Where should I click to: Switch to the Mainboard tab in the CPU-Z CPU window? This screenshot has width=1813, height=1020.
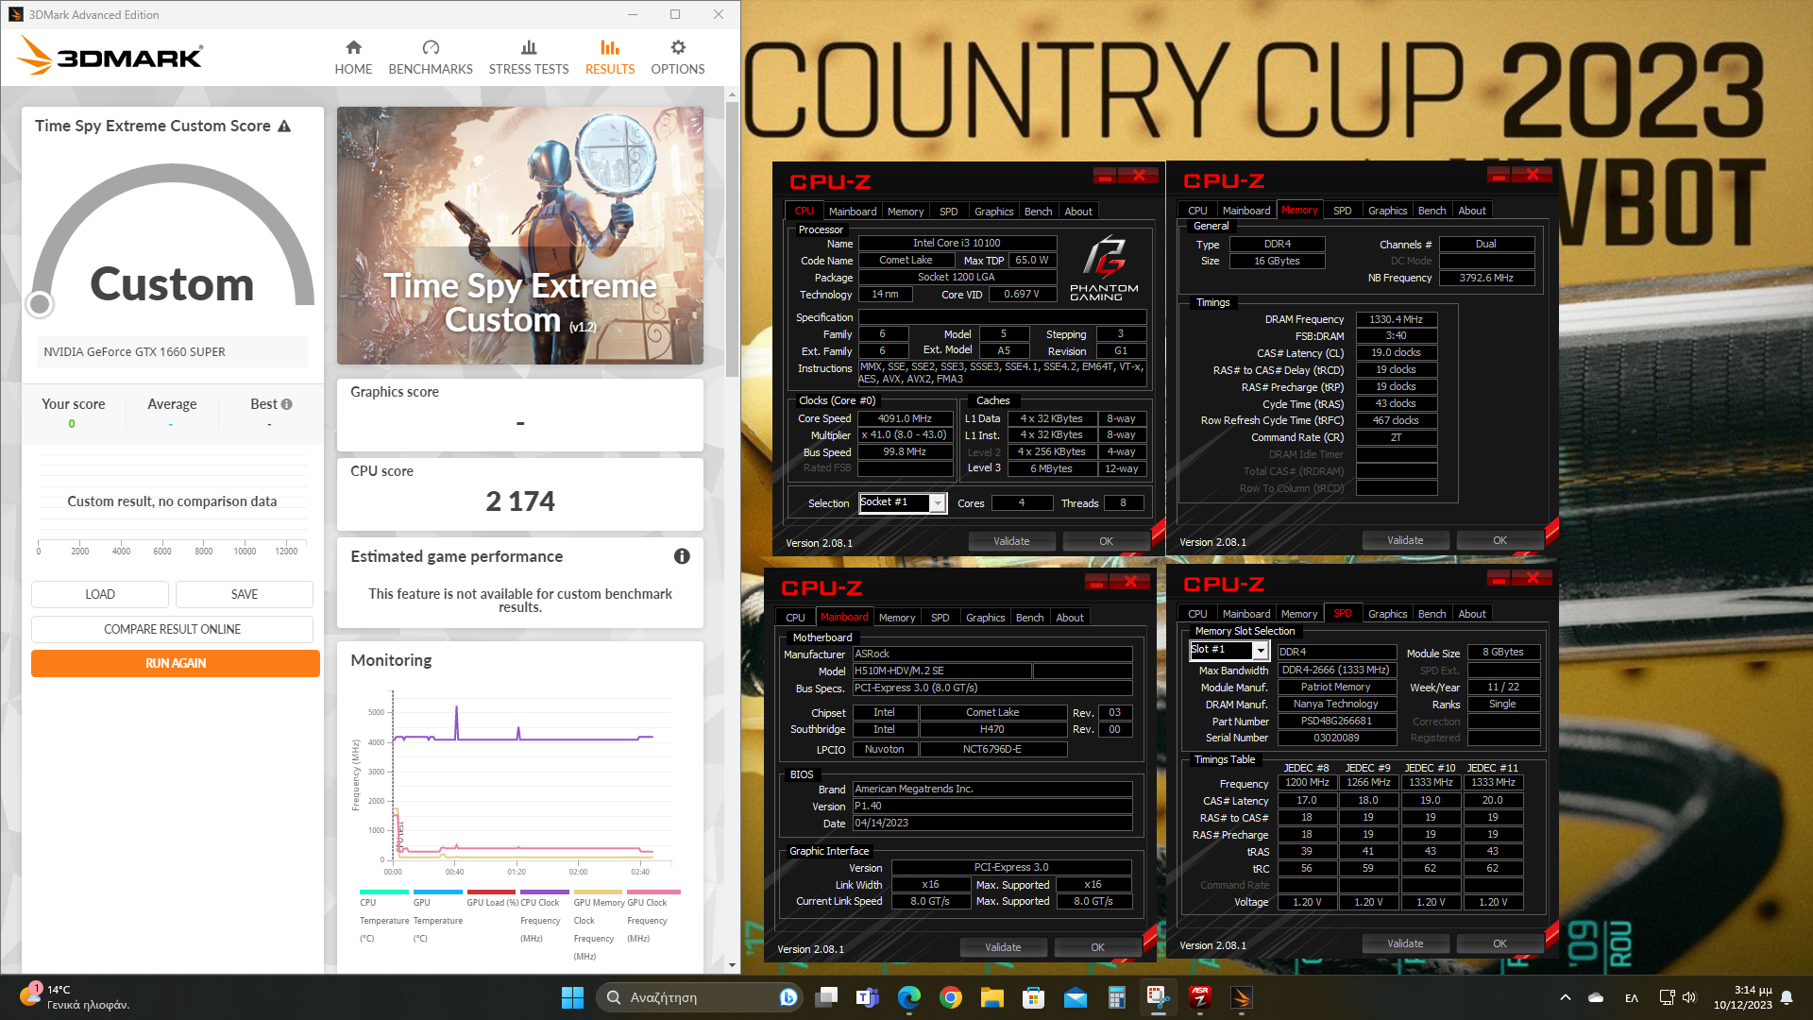853,212
